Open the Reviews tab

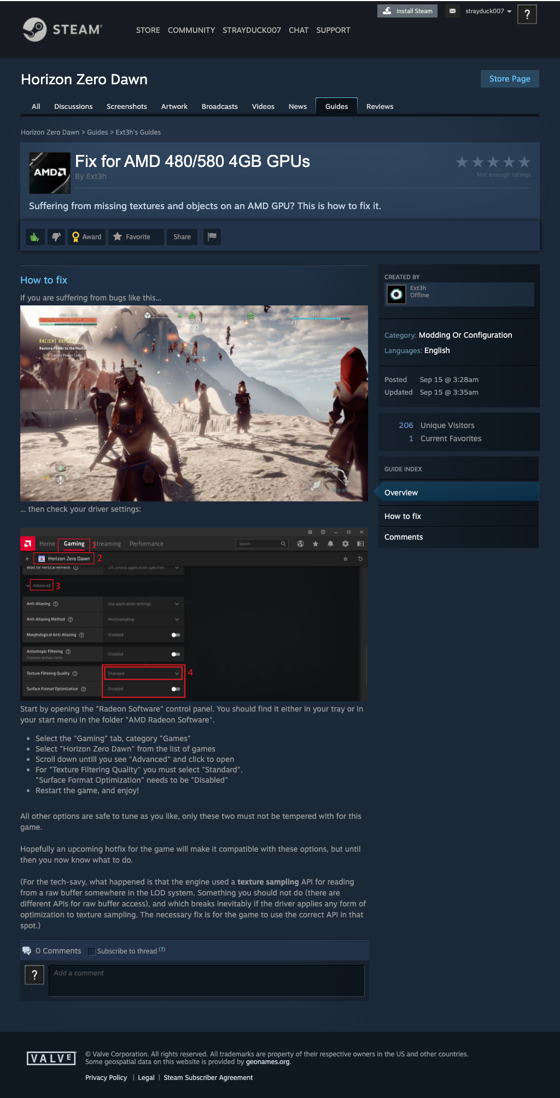click(380, 107)
